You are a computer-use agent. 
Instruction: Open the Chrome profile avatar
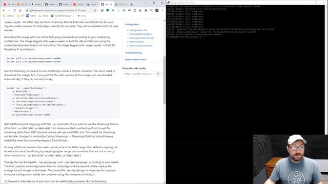pos(157,10)
